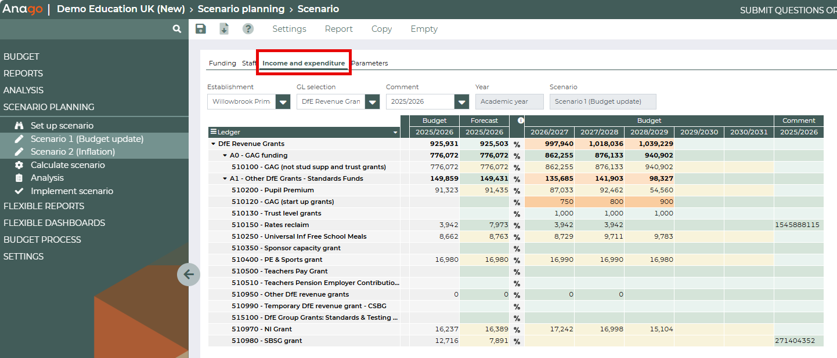Click the download document icon in toolbar
This screenshot has height=358, width=837.
click(224, 29)
